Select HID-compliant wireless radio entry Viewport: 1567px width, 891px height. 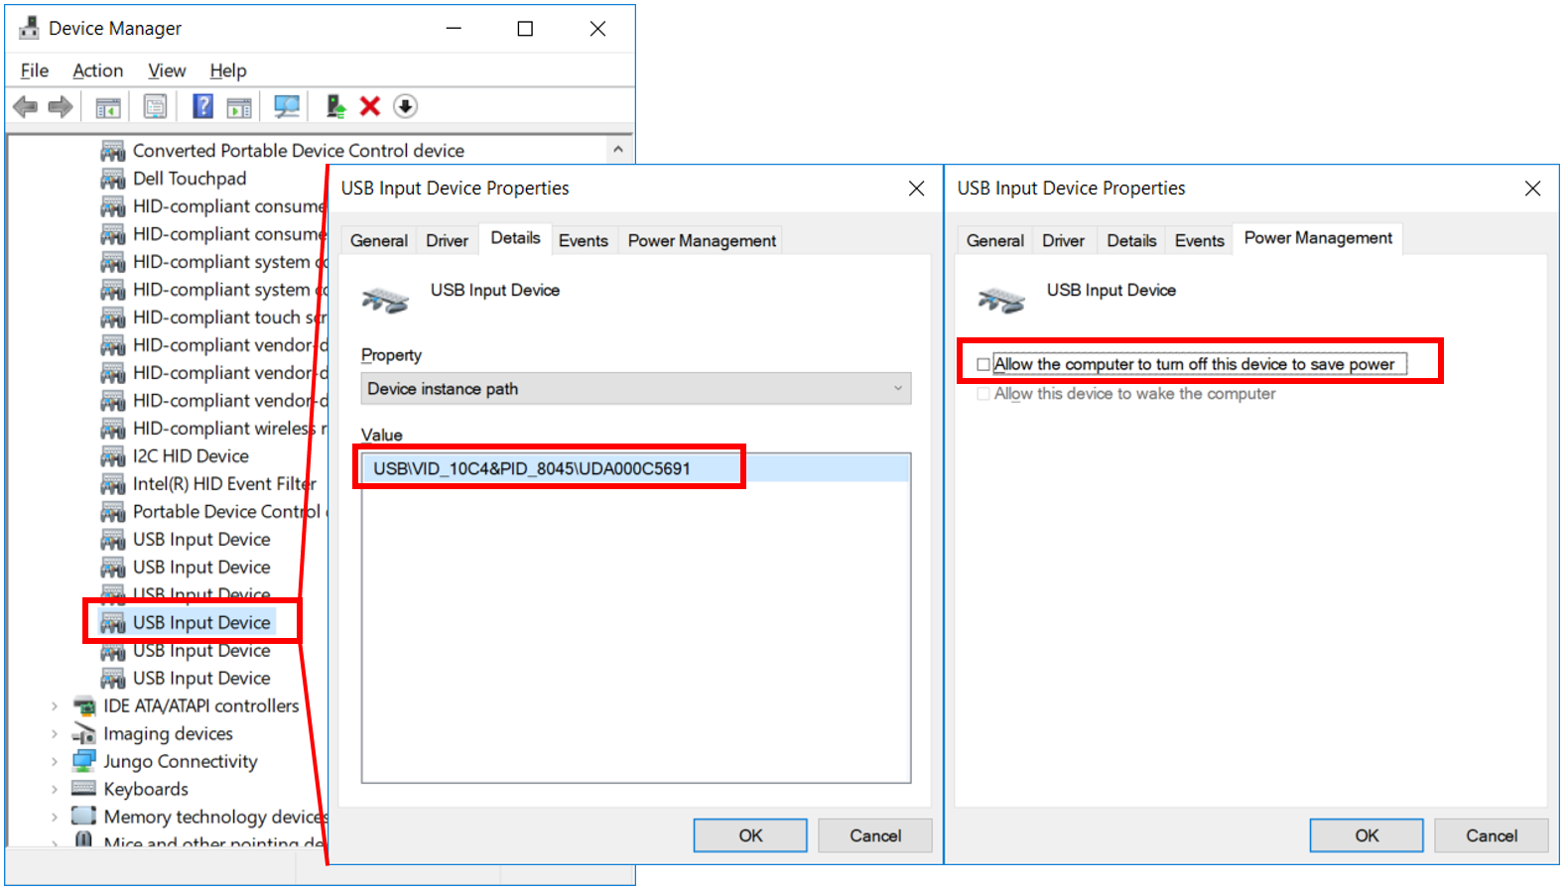tap(229, 429)
